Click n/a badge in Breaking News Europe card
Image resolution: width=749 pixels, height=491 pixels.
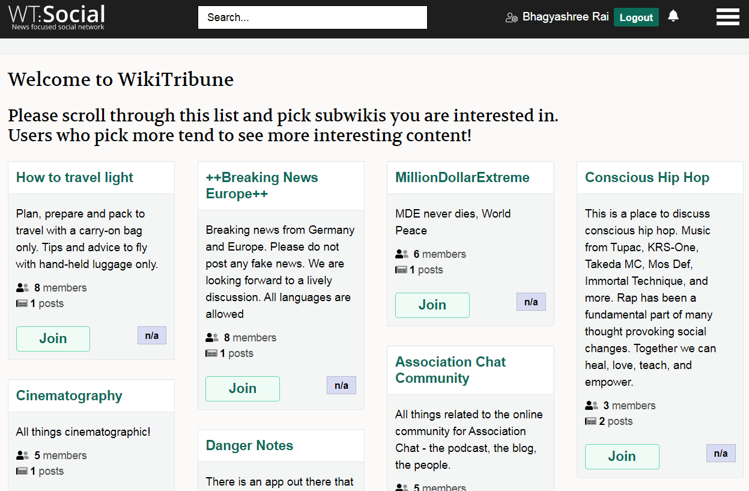tap(341, 385)
